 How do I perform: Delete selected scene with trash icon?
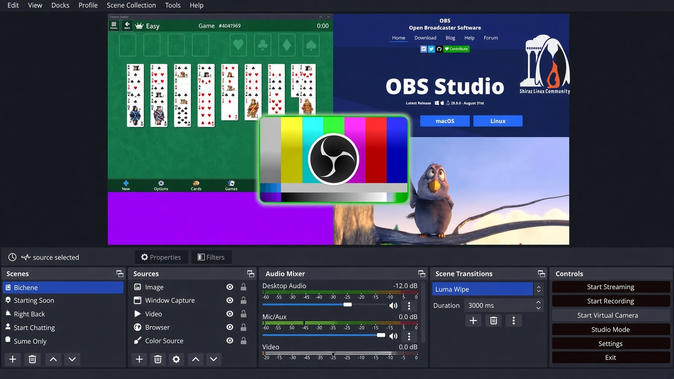[32, 359]
